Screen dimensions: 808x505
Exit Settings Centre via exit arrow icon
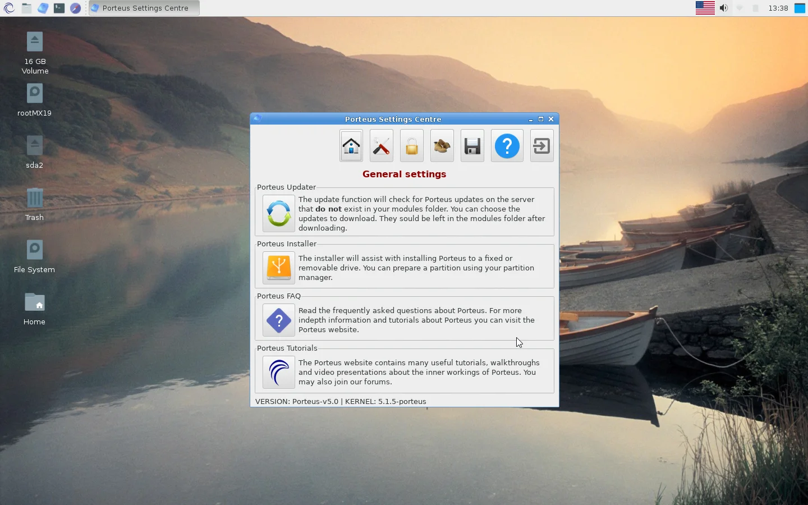tap(541, 146)
